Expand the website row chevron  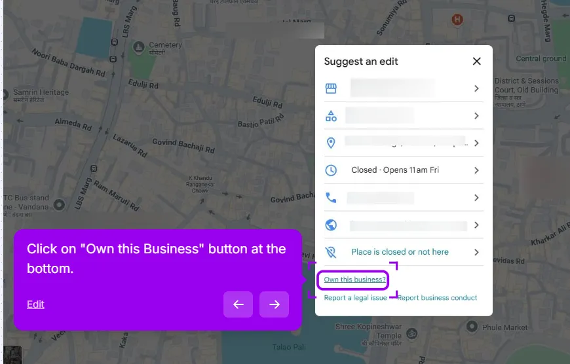coord(476,225)
